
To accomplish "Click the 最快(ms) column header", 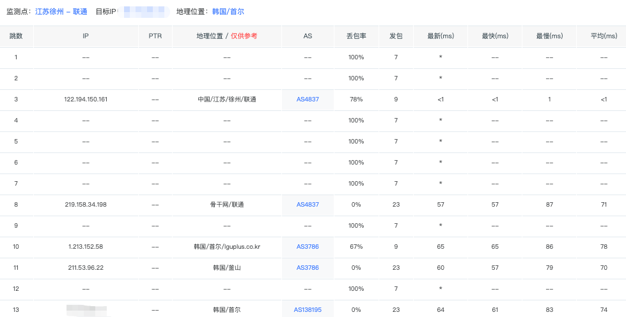I will (495, 36).
